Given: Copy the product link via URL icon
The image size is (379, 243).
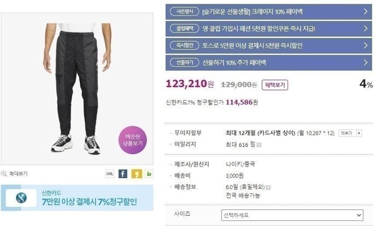Looking at the screenshot, I should (x=110, y=174).
